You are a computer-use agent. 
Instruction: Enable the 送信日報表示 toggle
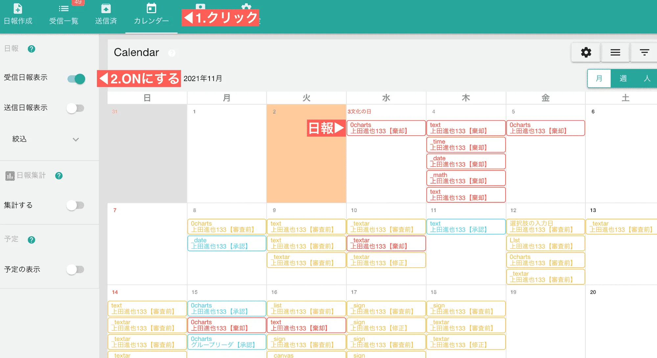75,108
